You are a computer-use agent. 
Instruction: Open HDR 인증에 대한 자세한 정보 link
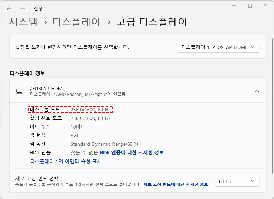tap(132, 153)
